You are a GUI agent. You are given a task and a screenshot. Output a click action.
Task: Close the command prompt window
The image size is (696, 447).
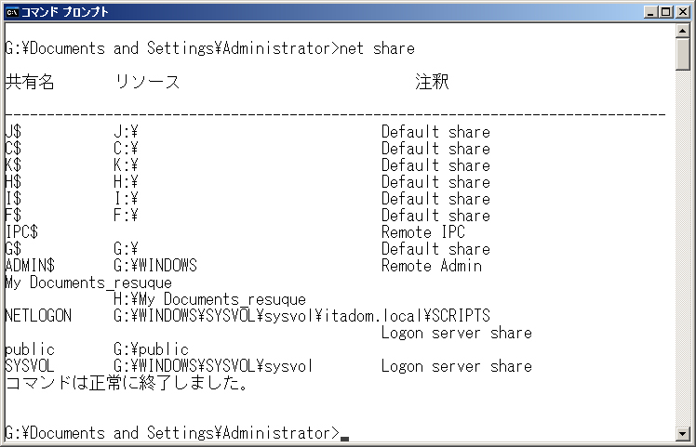683,12
